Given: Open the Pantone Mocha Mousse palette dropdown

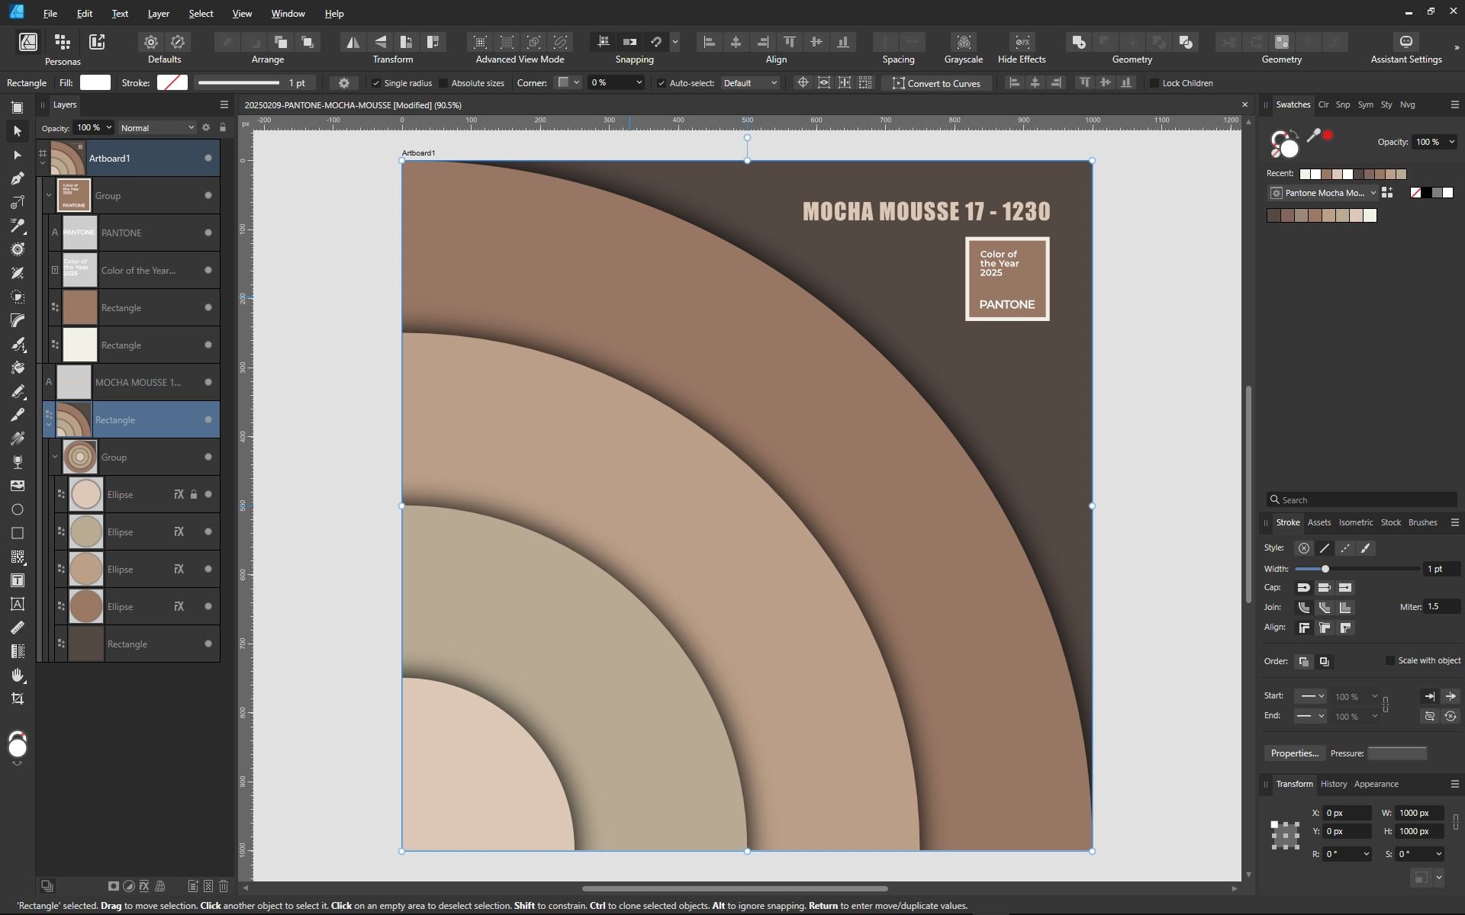Looking at the screenshot, I should point(1323,193).
